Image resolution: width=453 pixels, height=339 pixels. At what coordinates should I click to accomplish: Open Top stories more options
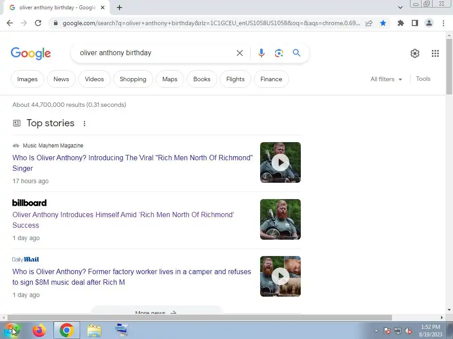[84, 124]
